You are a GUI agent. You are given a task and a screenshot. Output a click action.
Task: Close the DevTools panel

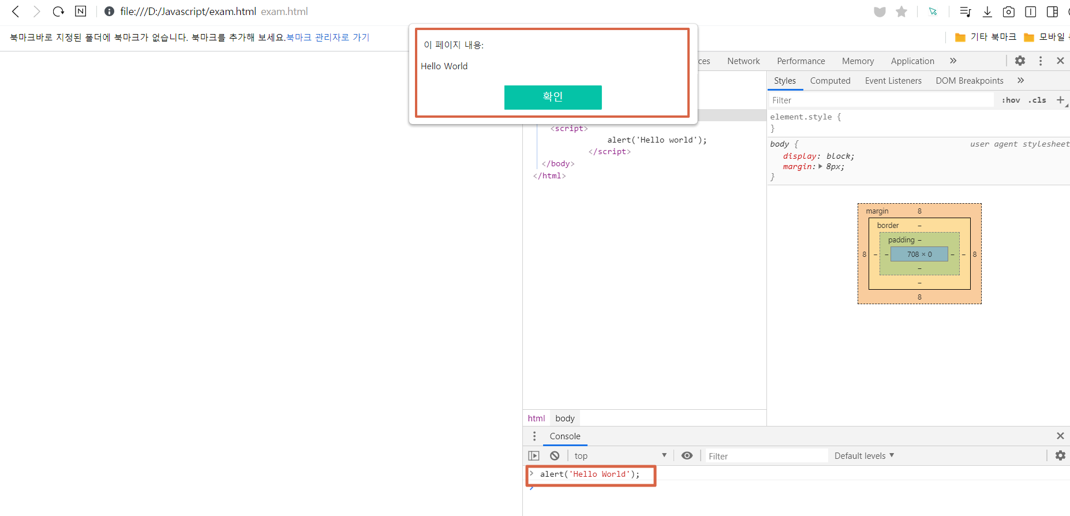[x=1060, y=61]
